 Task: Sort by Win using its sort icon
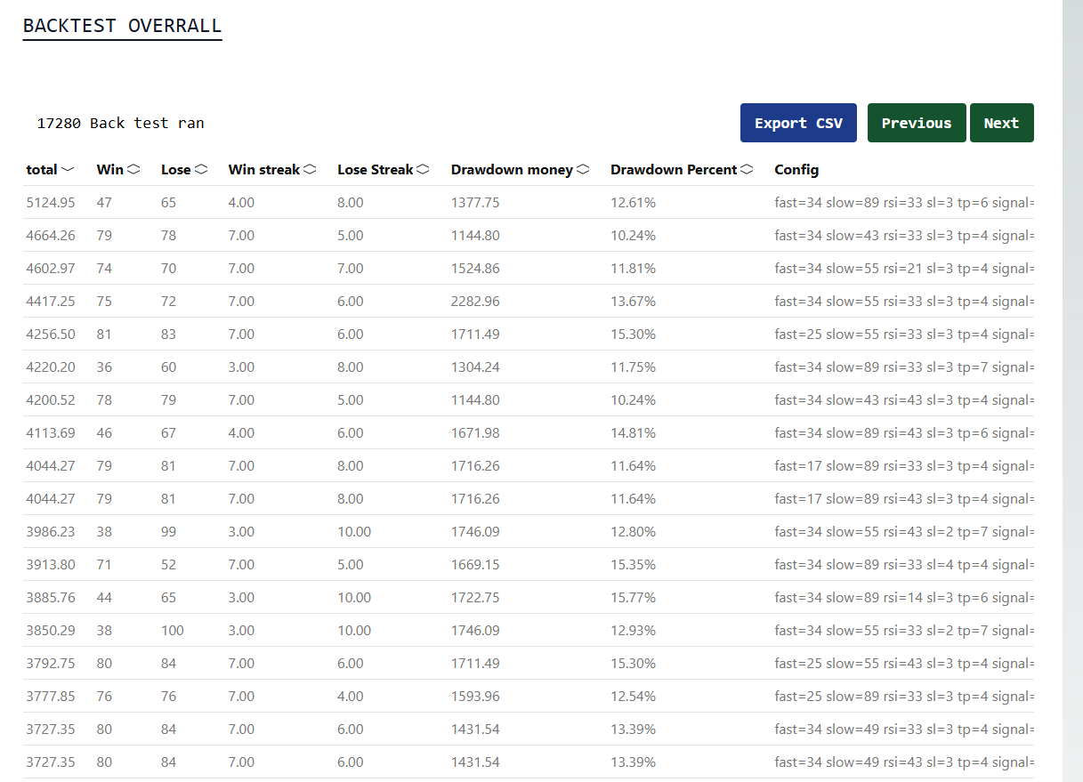pyautogui.click(x=133, y=169)
